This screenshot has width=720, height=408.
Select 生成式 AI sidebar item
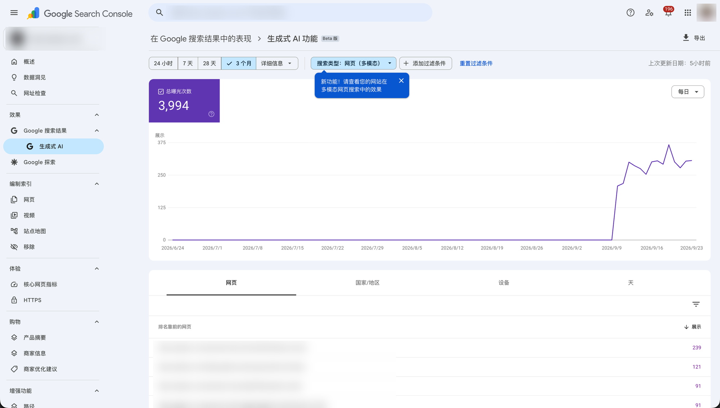tap(53, 146)
